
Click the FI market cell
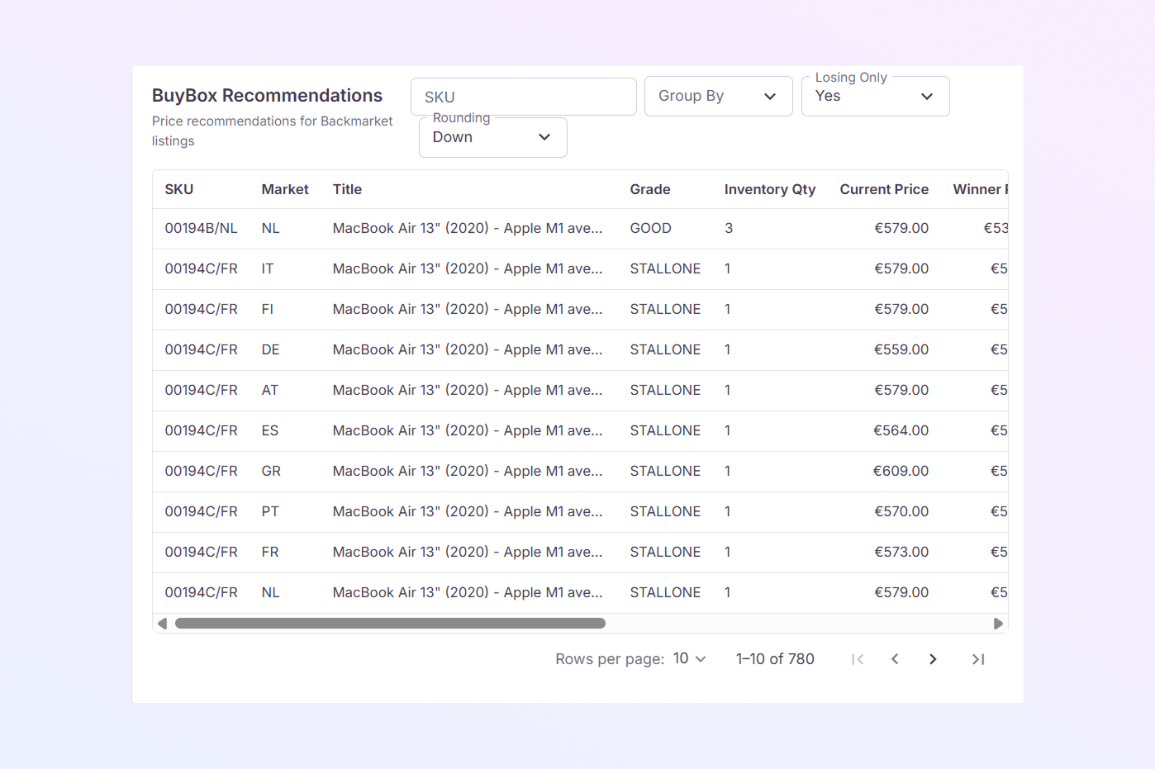coord(268,309)
